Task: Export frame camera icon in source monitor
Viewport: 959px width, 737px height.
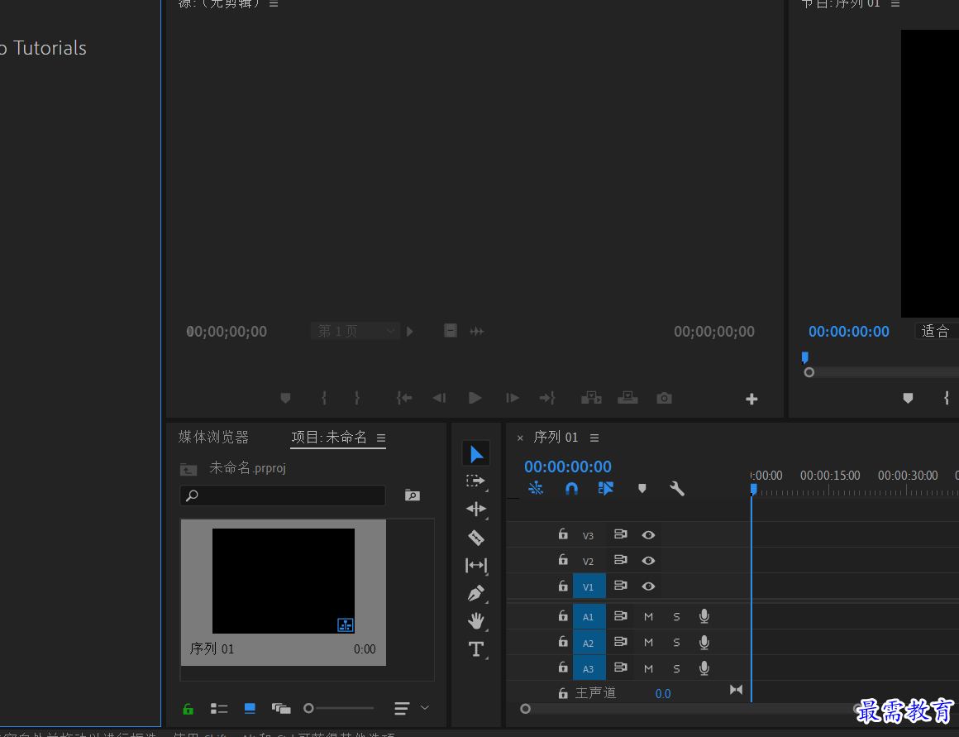Action: [x=664, y=399]
